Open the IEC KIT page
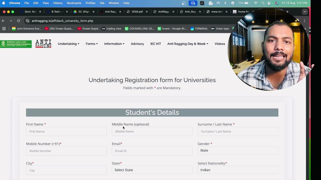321x180 pixels. tap(155, 44)
